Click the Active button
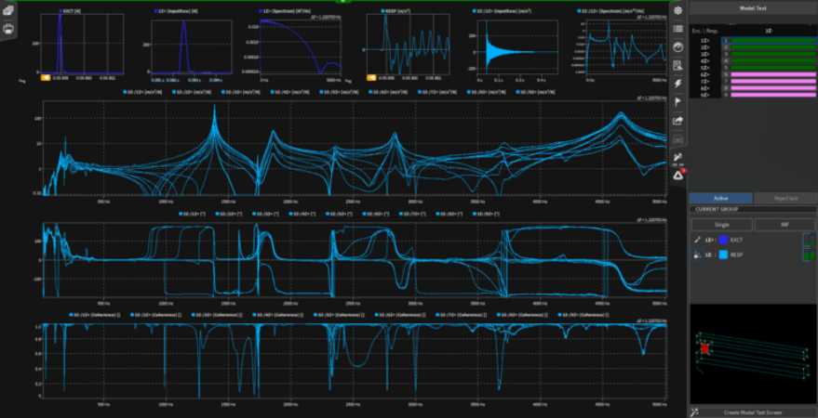The height and width of the screenshot is (418, 818). click(x=720, y=199)
